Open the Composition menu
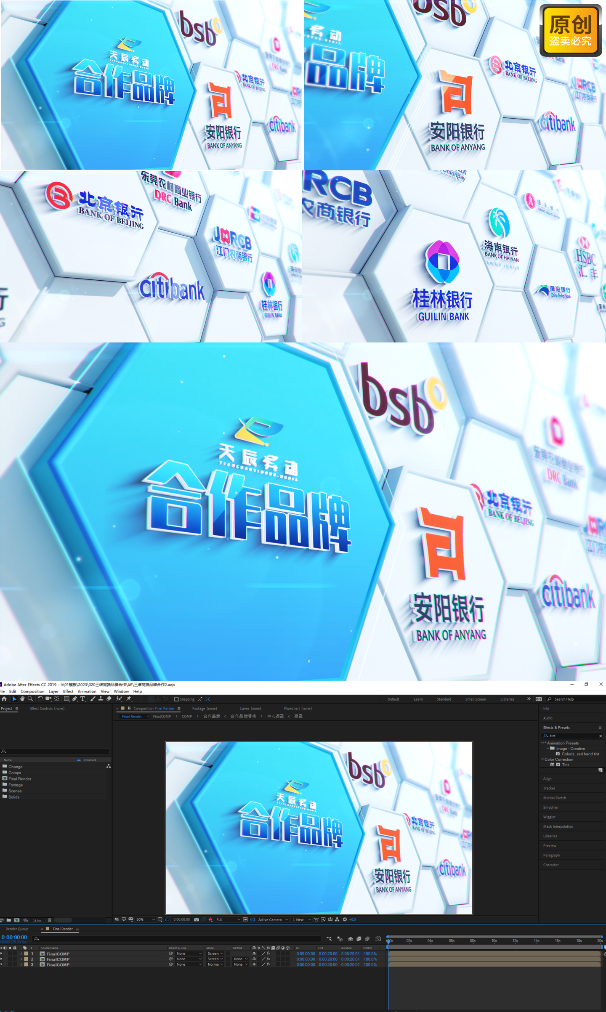606x1012 pixels. pyautogui.click(x=32, y=691)
